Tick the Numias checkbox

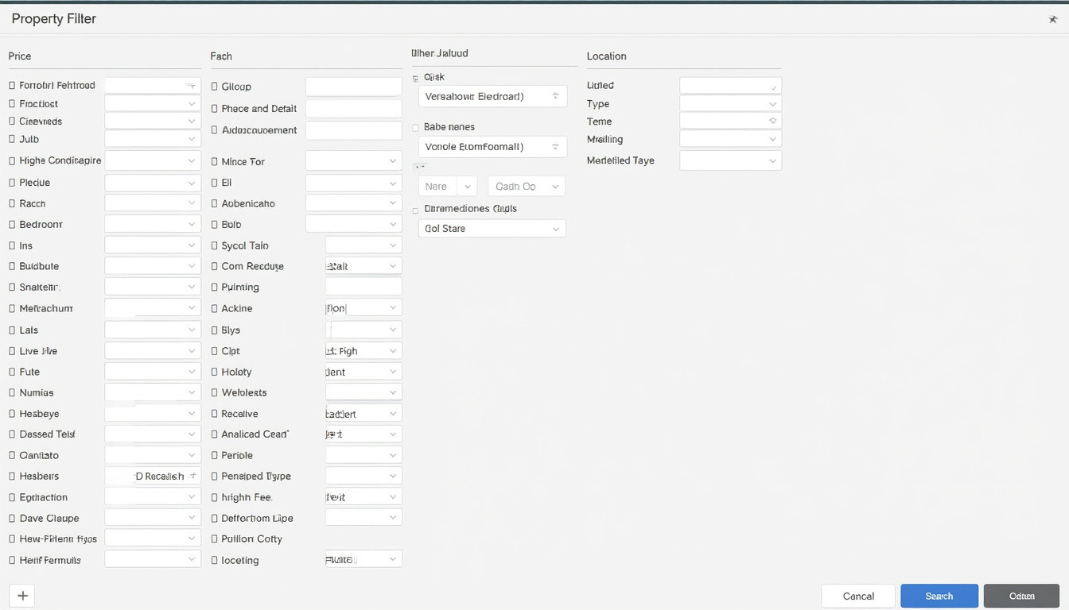(x=12, y=393)
